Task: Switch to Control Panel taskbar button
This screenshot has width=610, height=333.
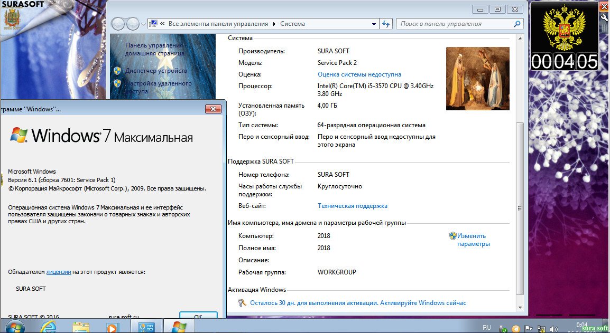Action: coord(146,327)
